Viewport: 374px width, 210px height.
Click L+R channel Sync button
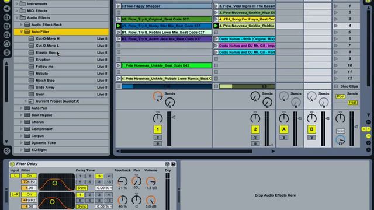click(x=82, y=206)
